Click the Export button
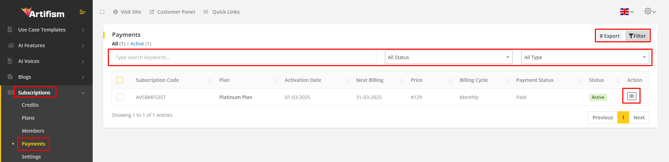 click(610, 36)
